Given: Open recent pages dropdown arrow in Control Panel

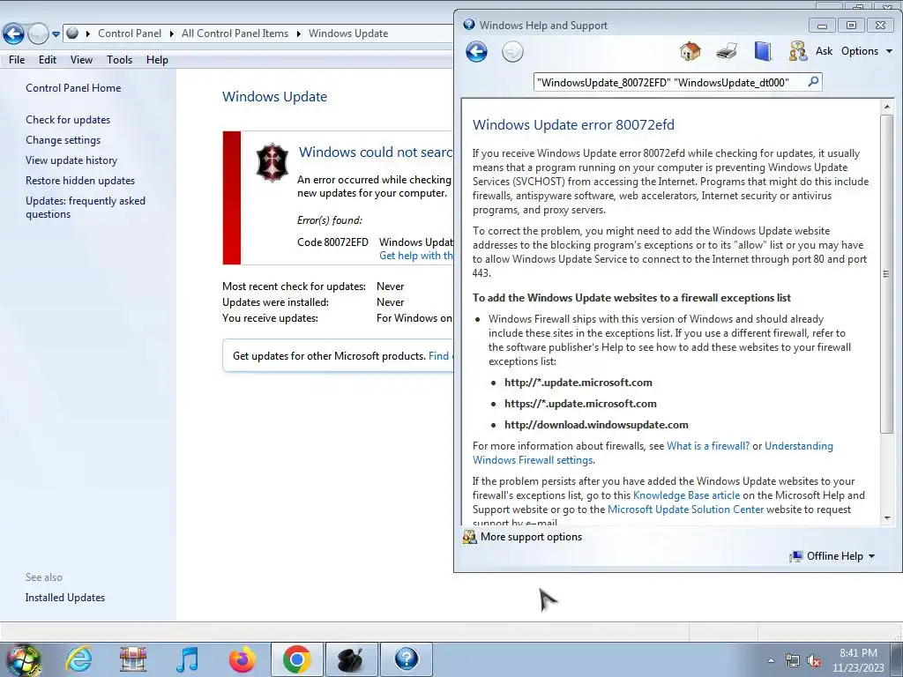Looking at the screenshot, I should coord(56,34).
